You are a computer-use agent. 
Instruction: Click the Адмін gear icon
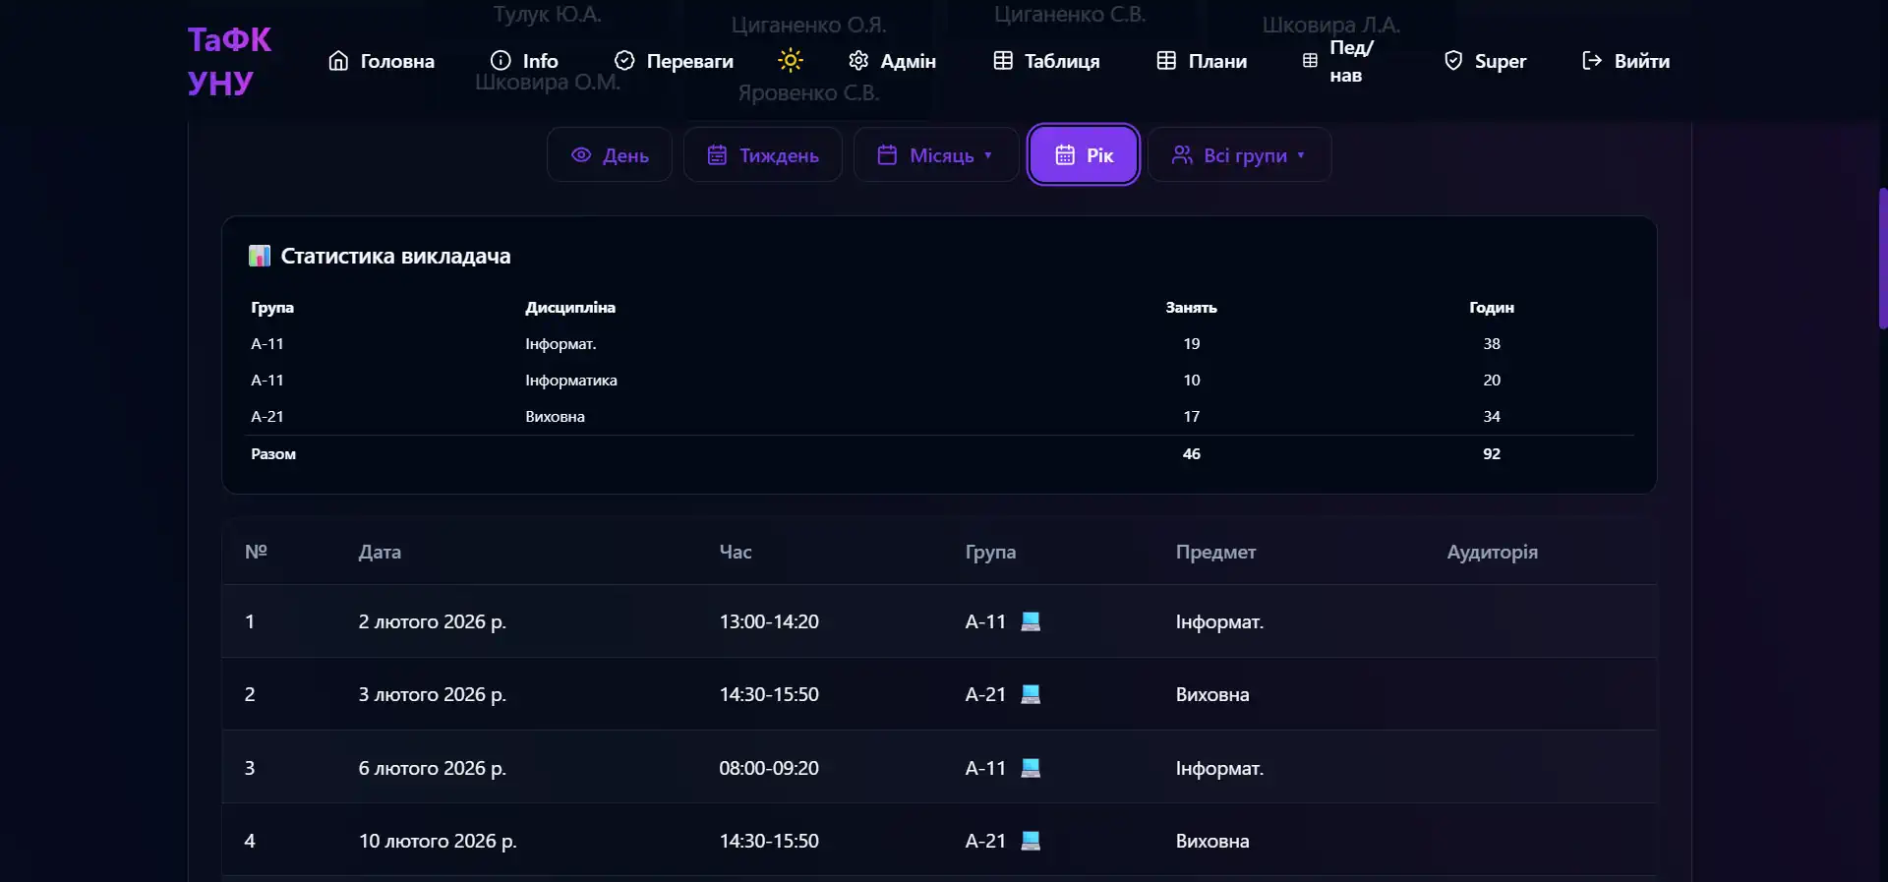click(858, 61)
